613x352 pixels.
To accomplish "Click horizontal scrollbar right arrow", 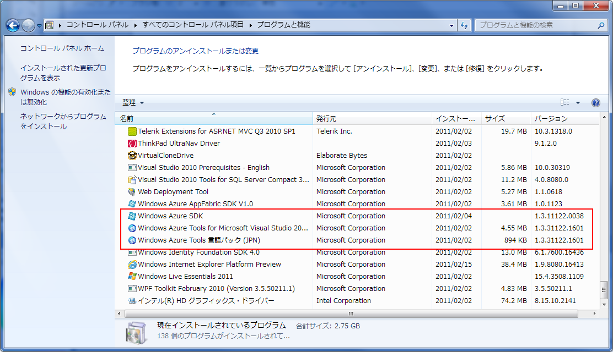I will [x=595, y=313].
